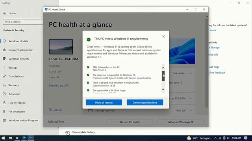The height and width of the screenshot is (141, 252).
Task: Open Device specifications
Action: (145, 103)
